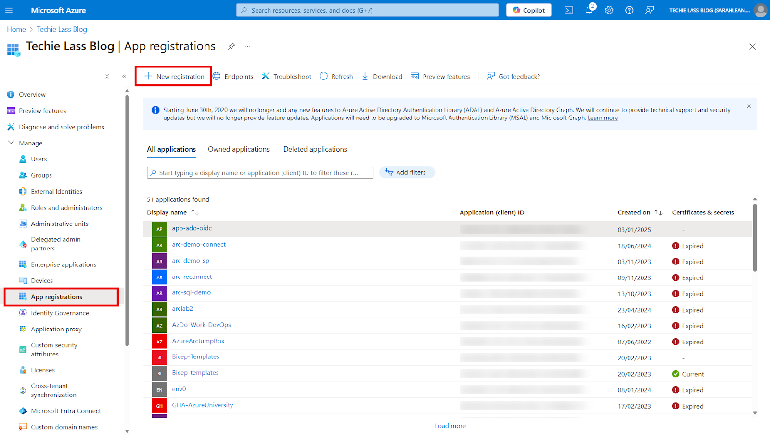Screen dimensions: 770x435
Task: Focus the display name filter box
Action: (x=260, y=172)
